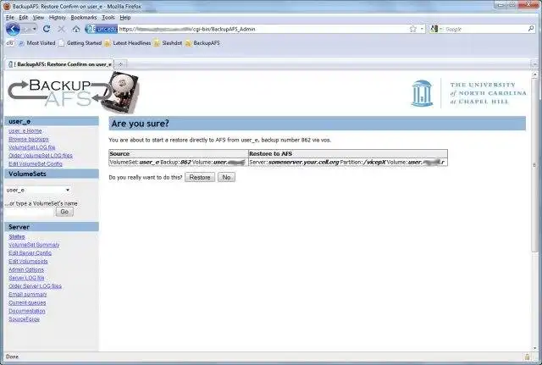542x365 pixels.
Task: Open the Tools menu
Action: tap(108, 17)
